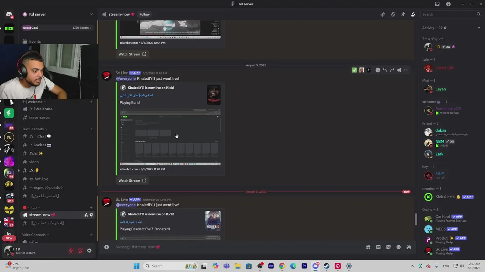Open the gift icon in message bar
485x272 pixels.
tap(368, 247)
